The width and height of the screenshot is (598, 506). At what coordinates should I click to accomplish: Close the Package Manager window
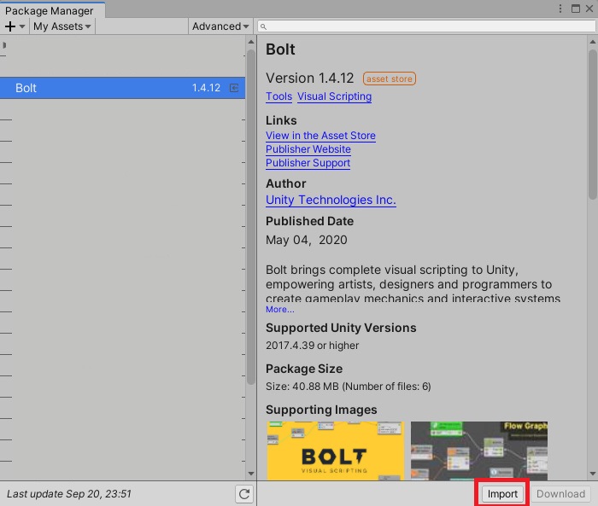tap(589, 9)
